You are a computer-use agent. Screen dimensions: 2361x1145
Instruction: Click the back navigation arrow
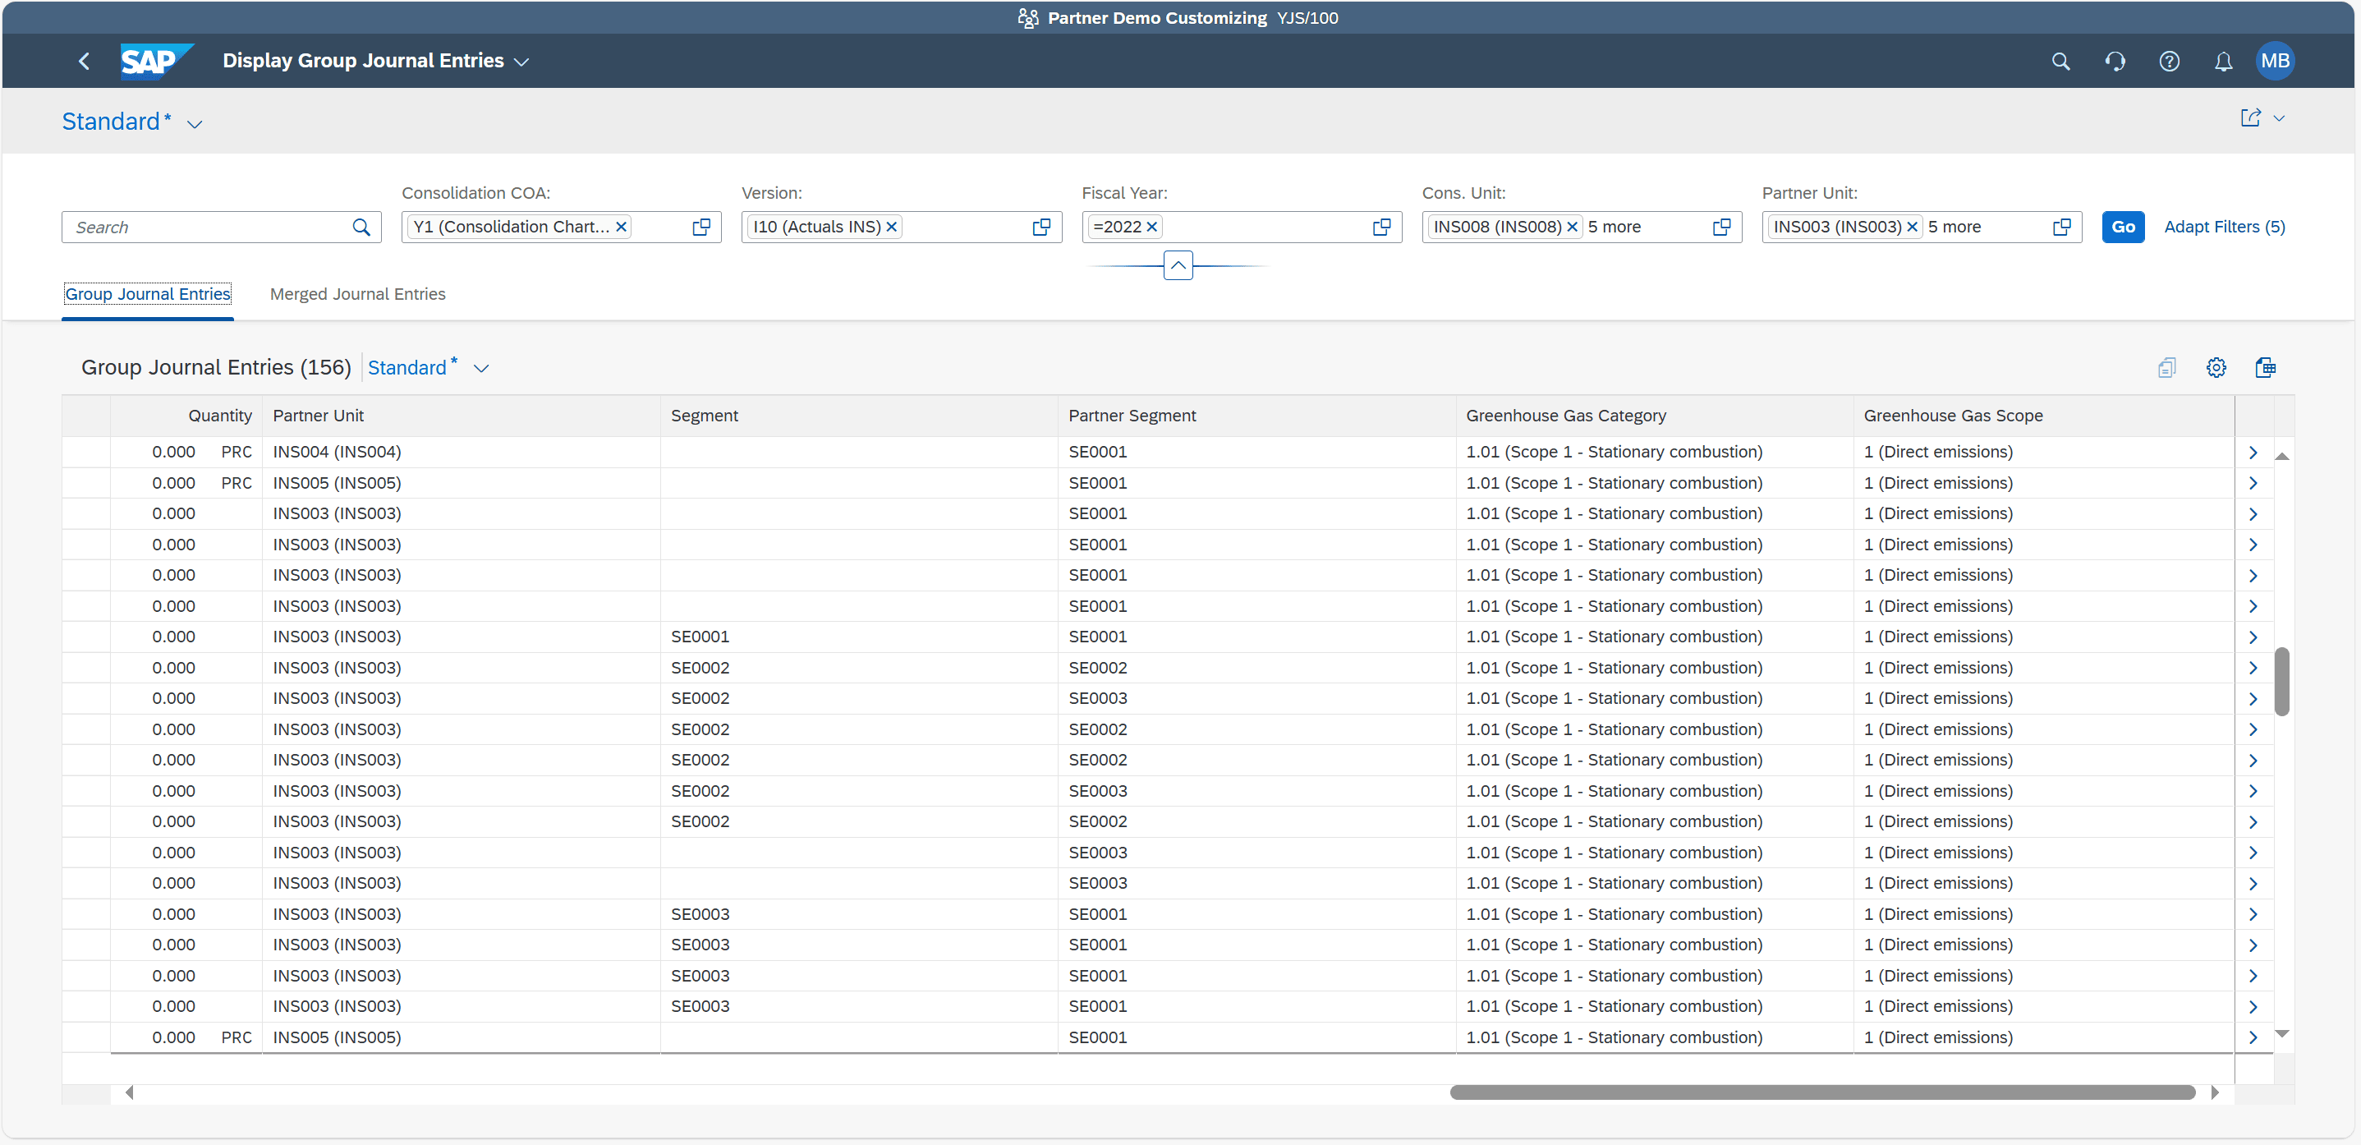tap(85, 62)
